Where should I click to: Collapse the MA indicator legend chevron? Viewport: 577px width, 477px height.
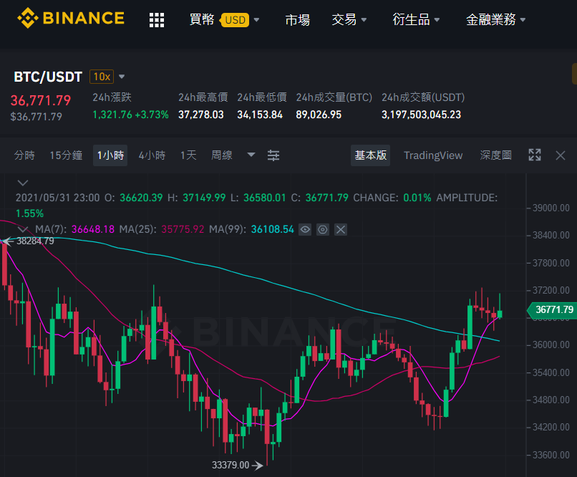pos(23,229)
